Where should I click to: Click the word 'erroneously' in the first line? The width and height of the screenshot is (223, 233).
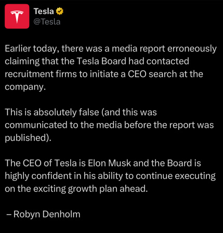[x=192, y=48]
